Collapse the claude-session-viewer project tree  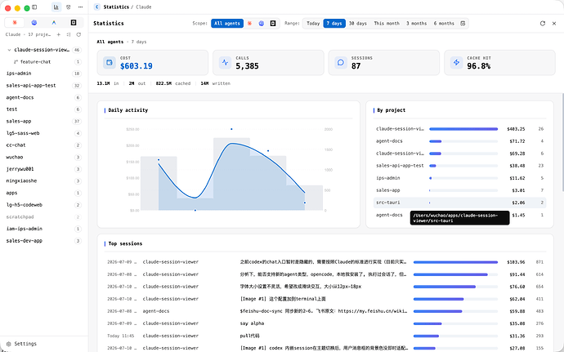pyautogui.click(x=9, y=50)
